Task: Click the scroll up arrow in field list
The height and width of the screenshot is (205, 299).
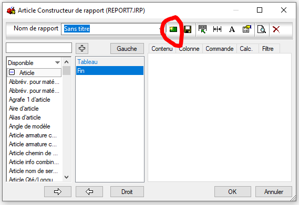Action: pos(66,62)
